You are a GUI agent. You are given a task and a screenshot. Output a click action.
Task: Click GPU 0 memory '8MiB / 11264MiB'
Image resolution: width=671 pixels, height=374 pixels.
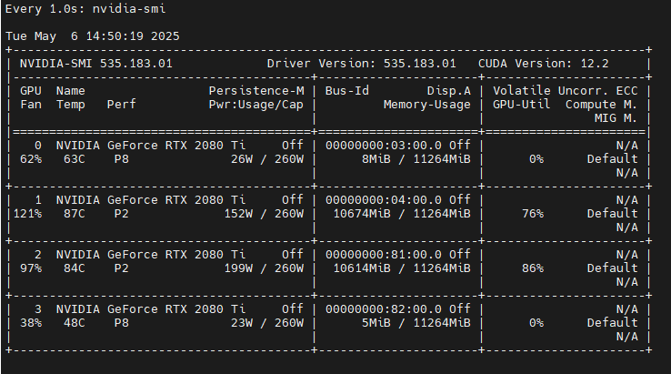click(x=416, y=159)
